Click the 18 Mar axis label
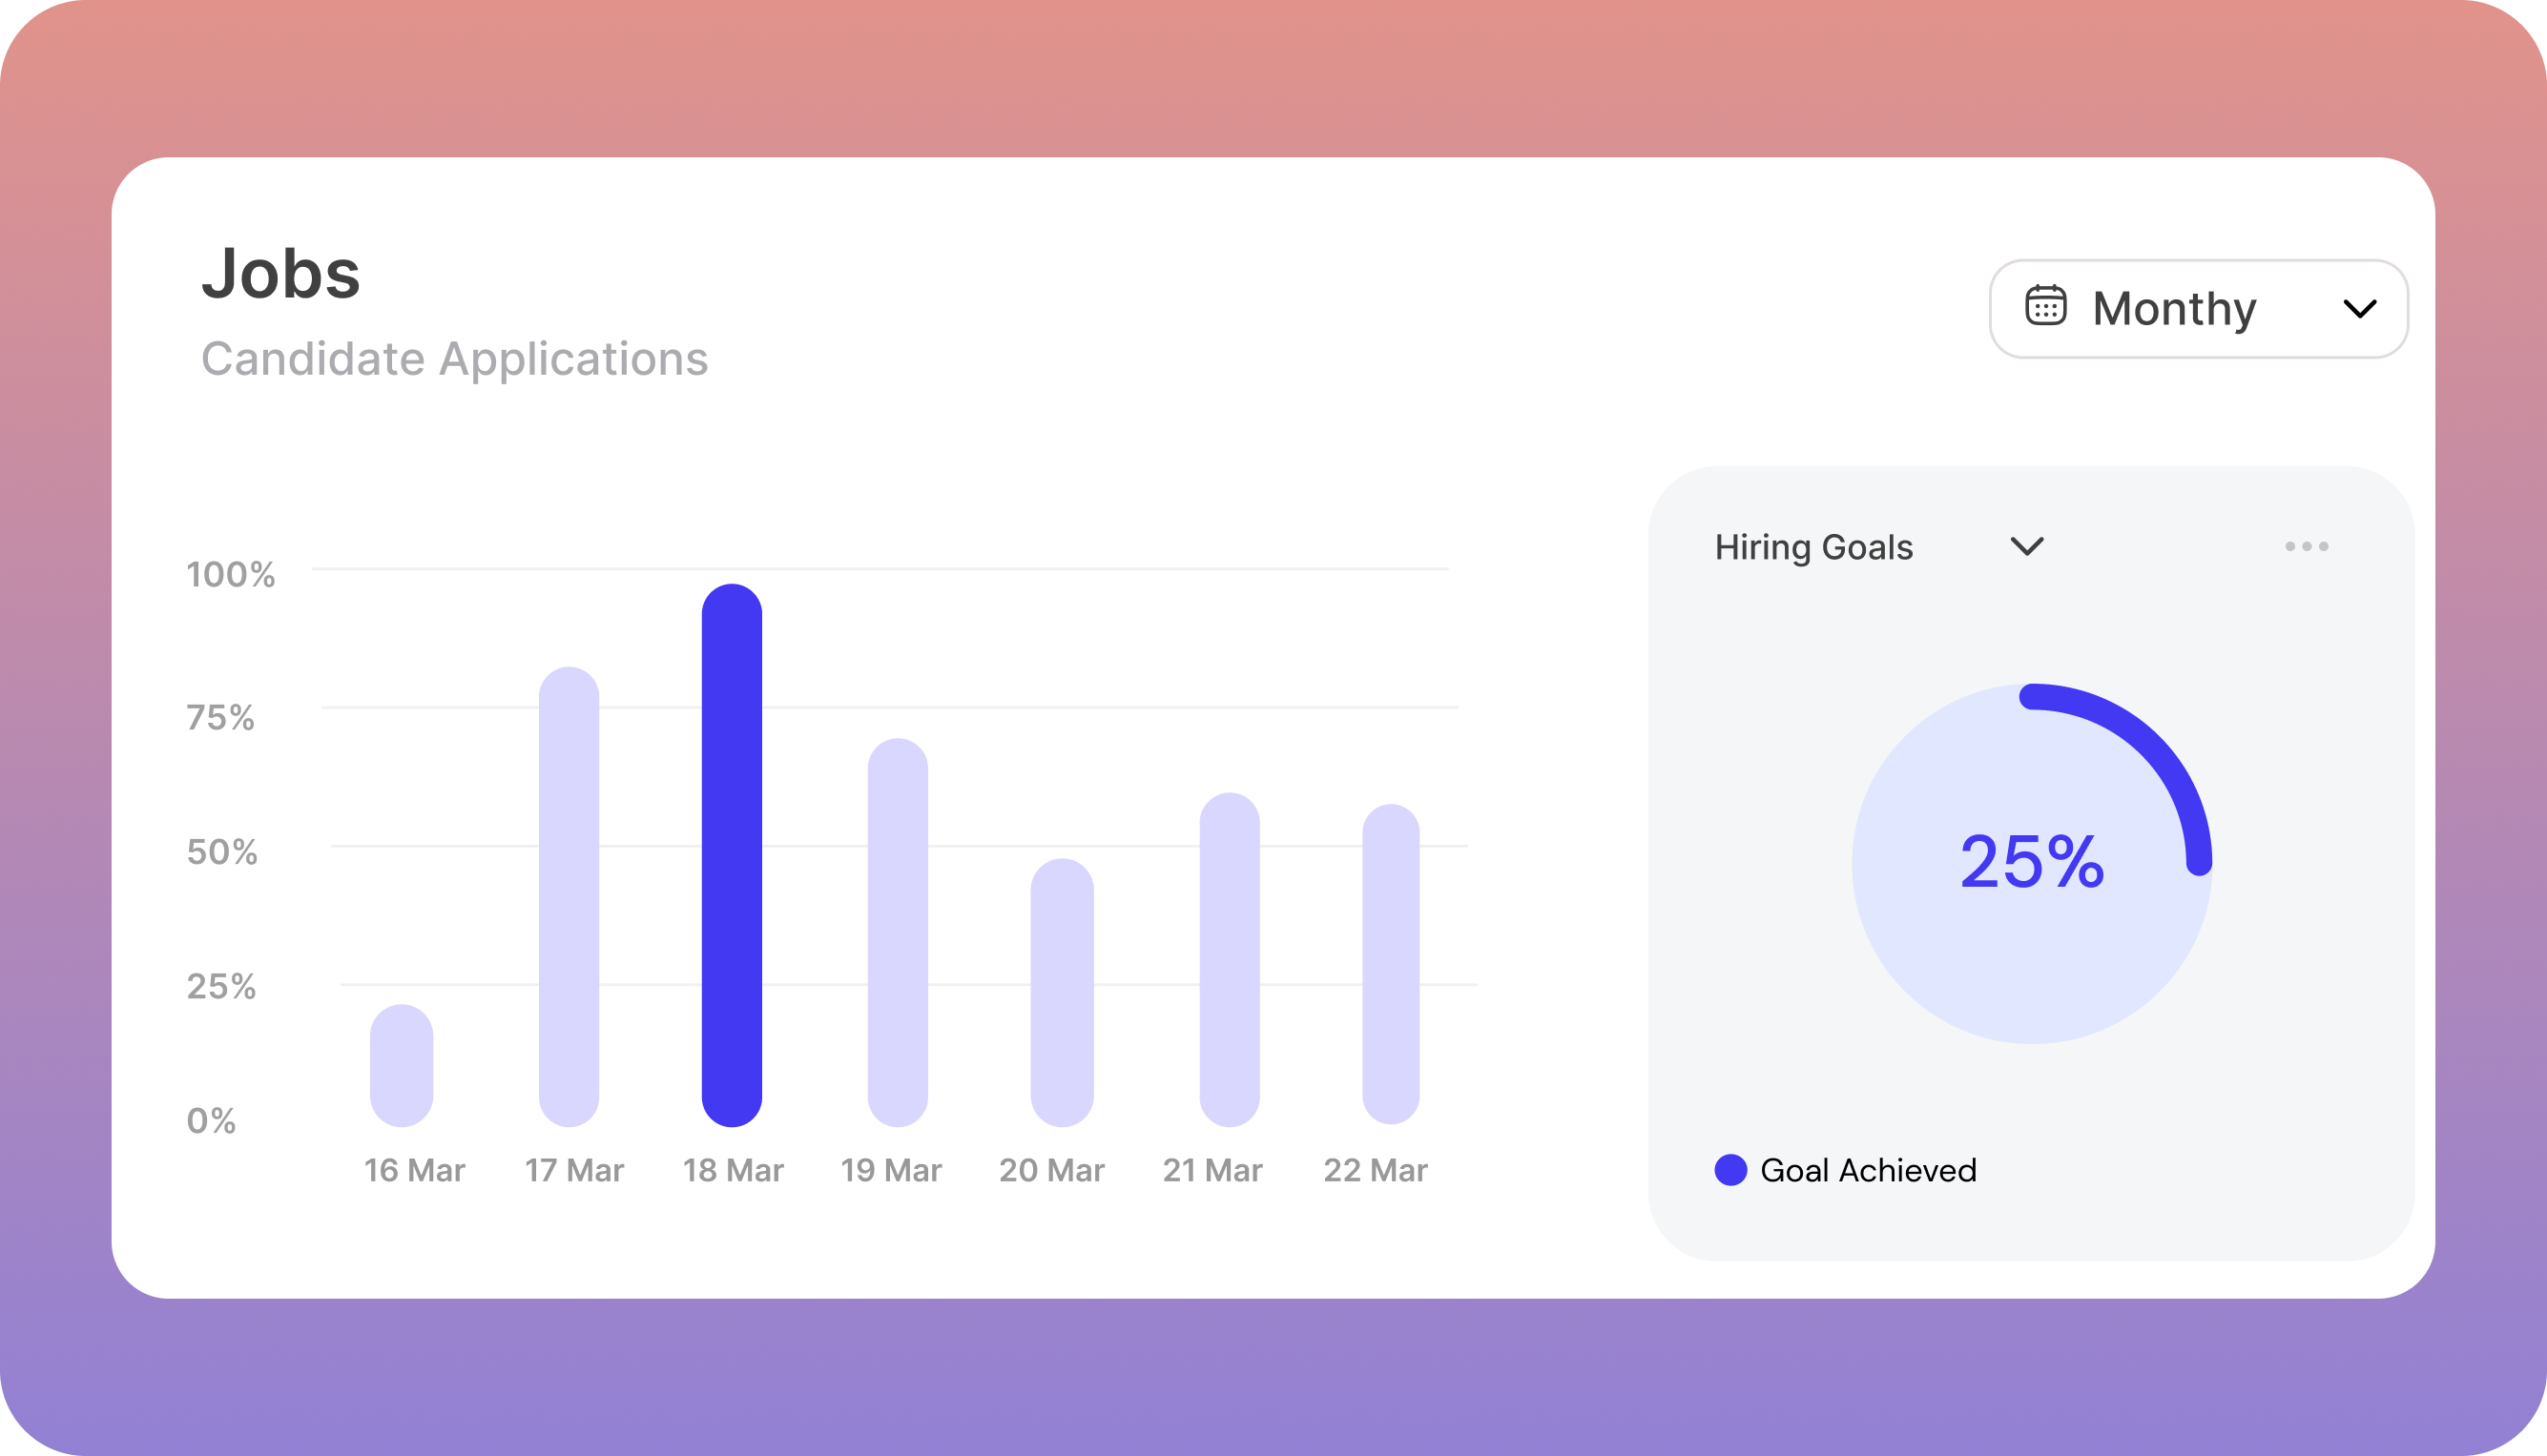 tap(733, 1170)
